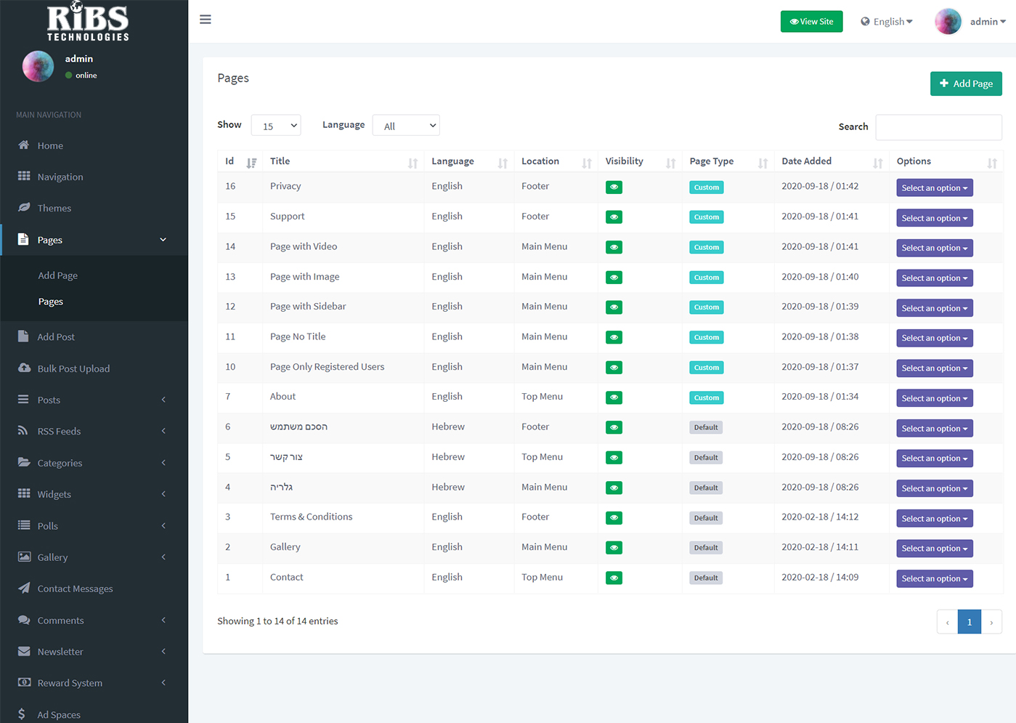The width and height of the screenshot is (1016, 723).
Task: Toggle visibility eye for About page
Action: coord(614,397)
